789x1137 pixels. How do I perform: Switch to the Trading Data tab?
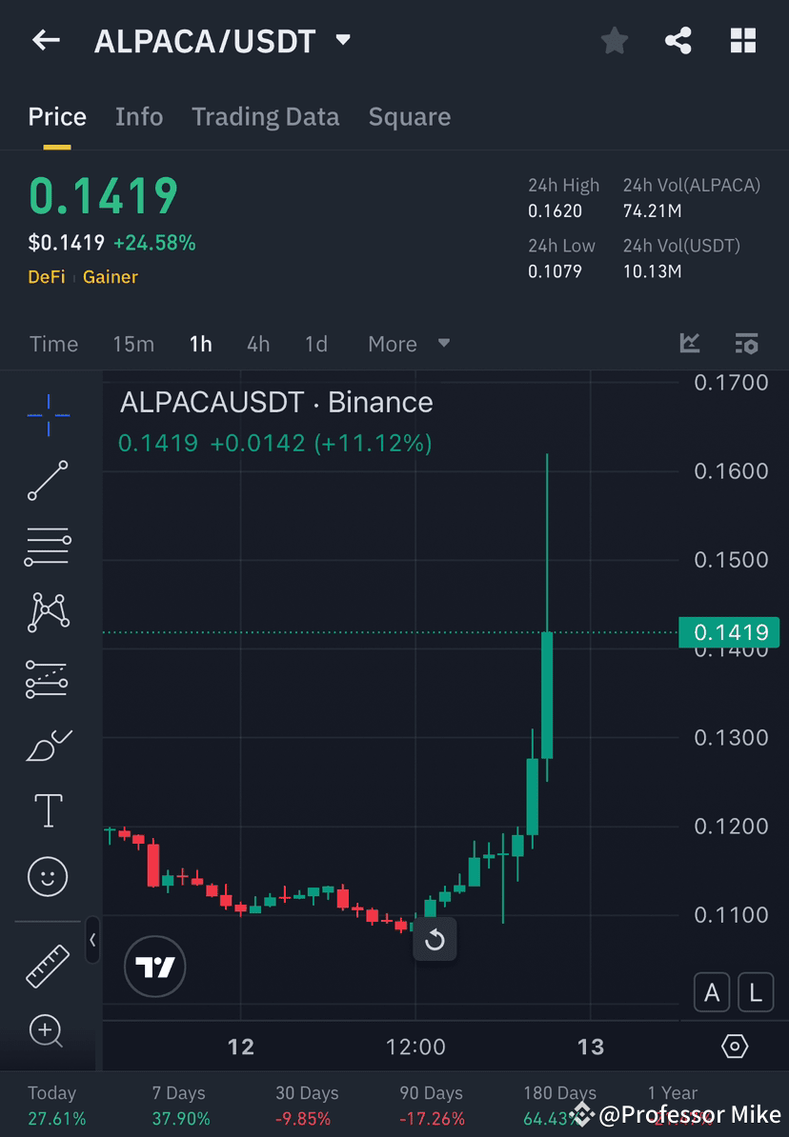point(265,116)
